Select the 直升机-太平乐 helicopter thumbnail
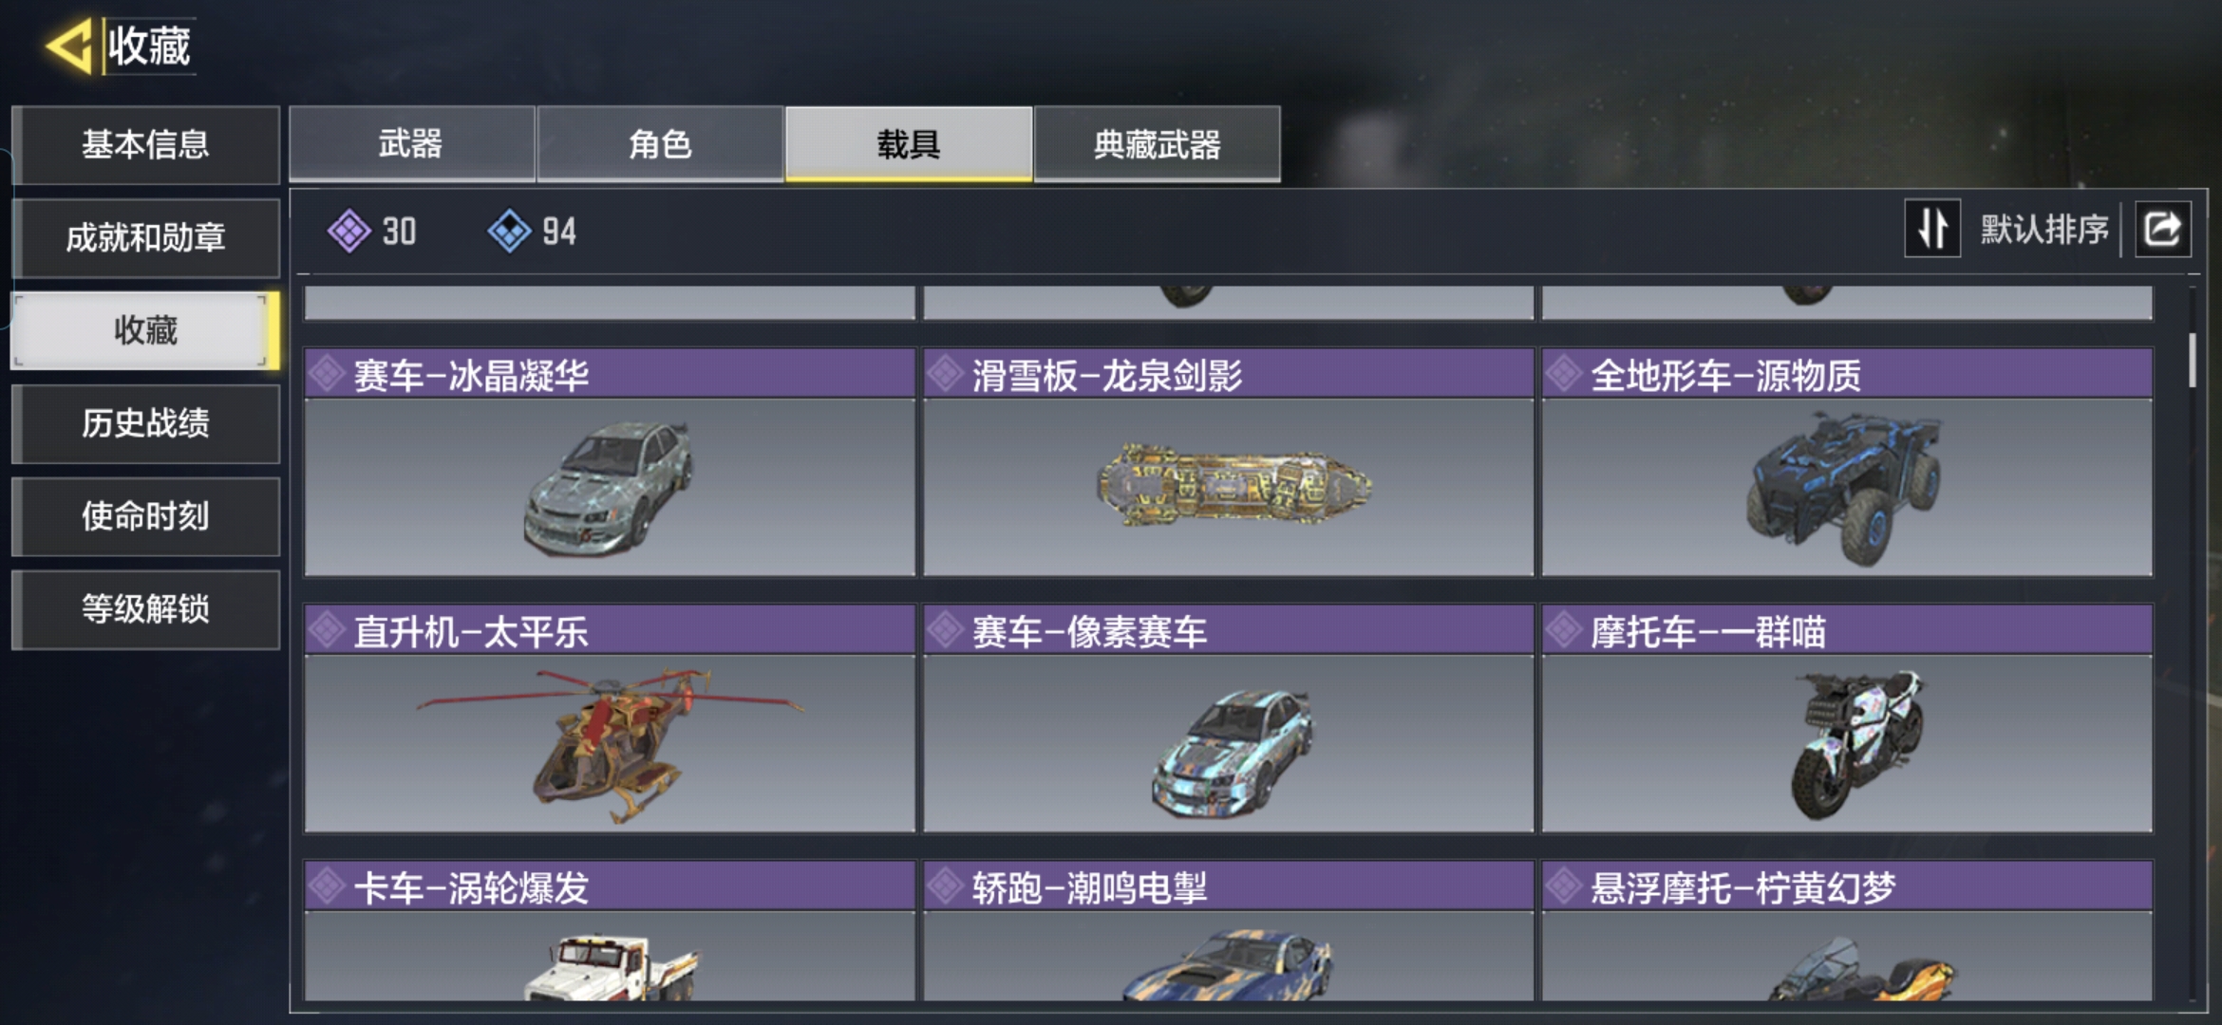The image size is (2222, 1025). (609, 743)
